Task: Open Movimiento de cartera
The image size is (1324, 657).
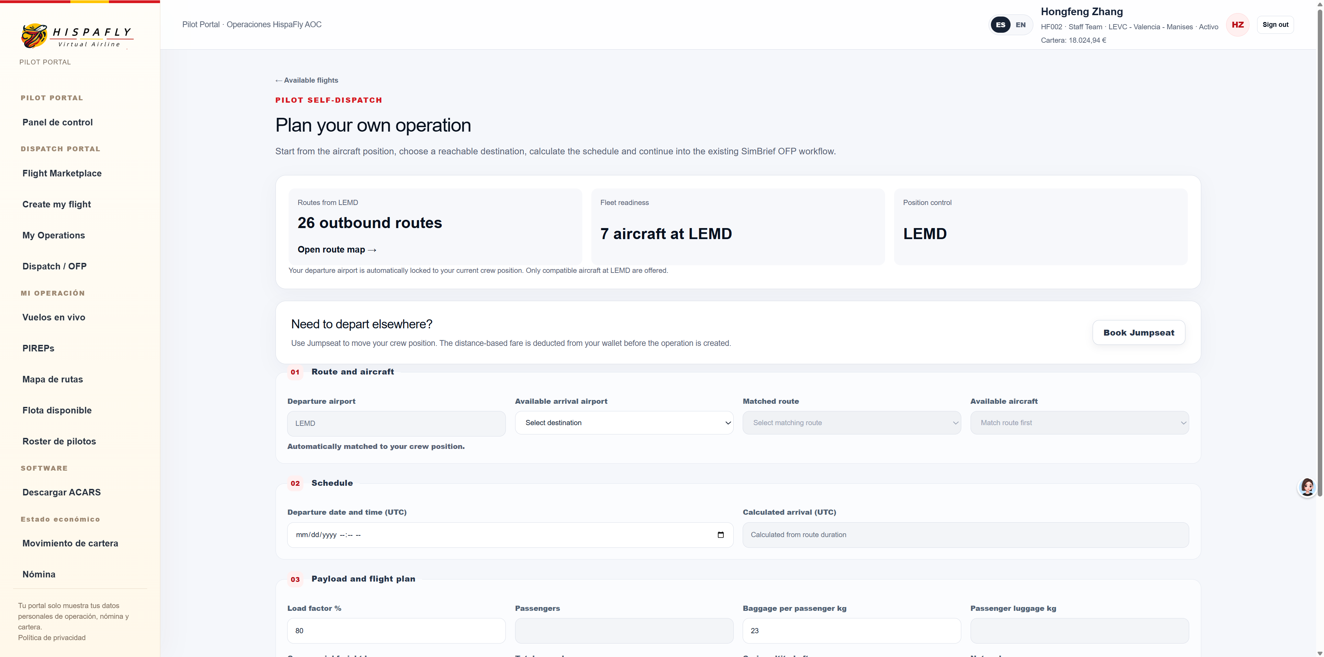Action: [70, 543]
